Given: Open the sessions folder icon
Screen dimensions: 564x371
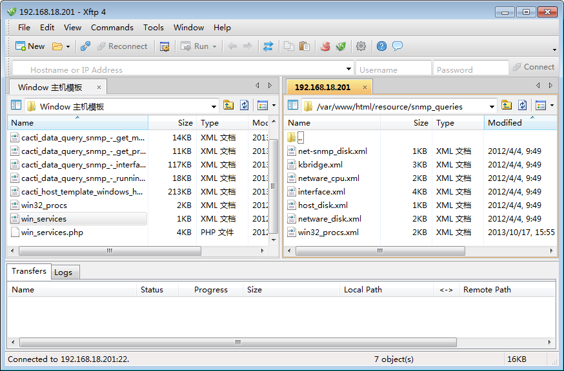Looking at the screenshot, I should click(57, 46).
